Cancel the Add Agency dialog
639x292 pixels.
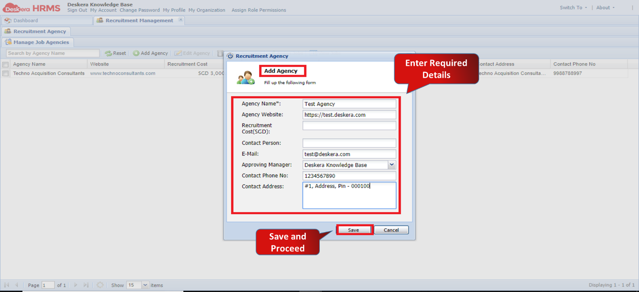[391, 230]
